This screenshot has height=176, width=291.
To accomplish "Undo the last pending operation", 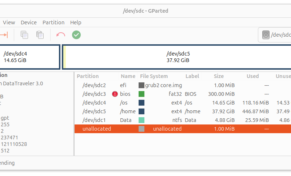I will (x=60, y=35).
